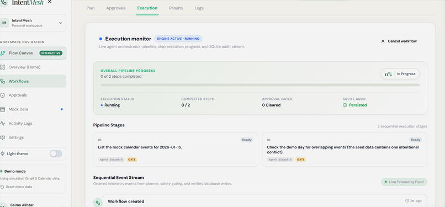Click the Demo mode green status dot

click(x=1, y=171)
